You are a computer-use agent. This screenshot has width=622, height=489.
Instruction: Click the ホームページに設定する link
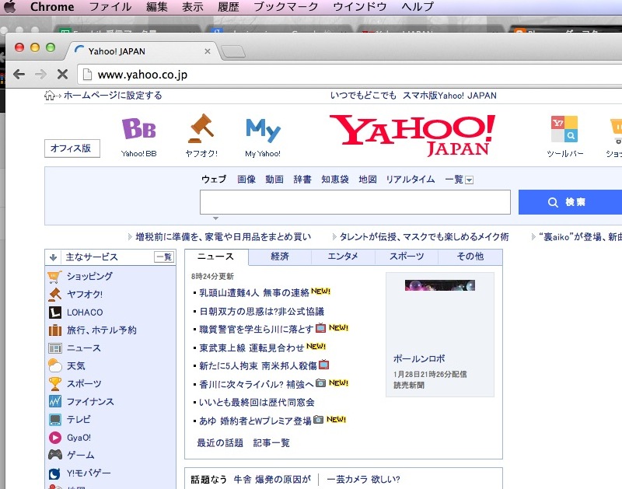click(x=113, y=95)
